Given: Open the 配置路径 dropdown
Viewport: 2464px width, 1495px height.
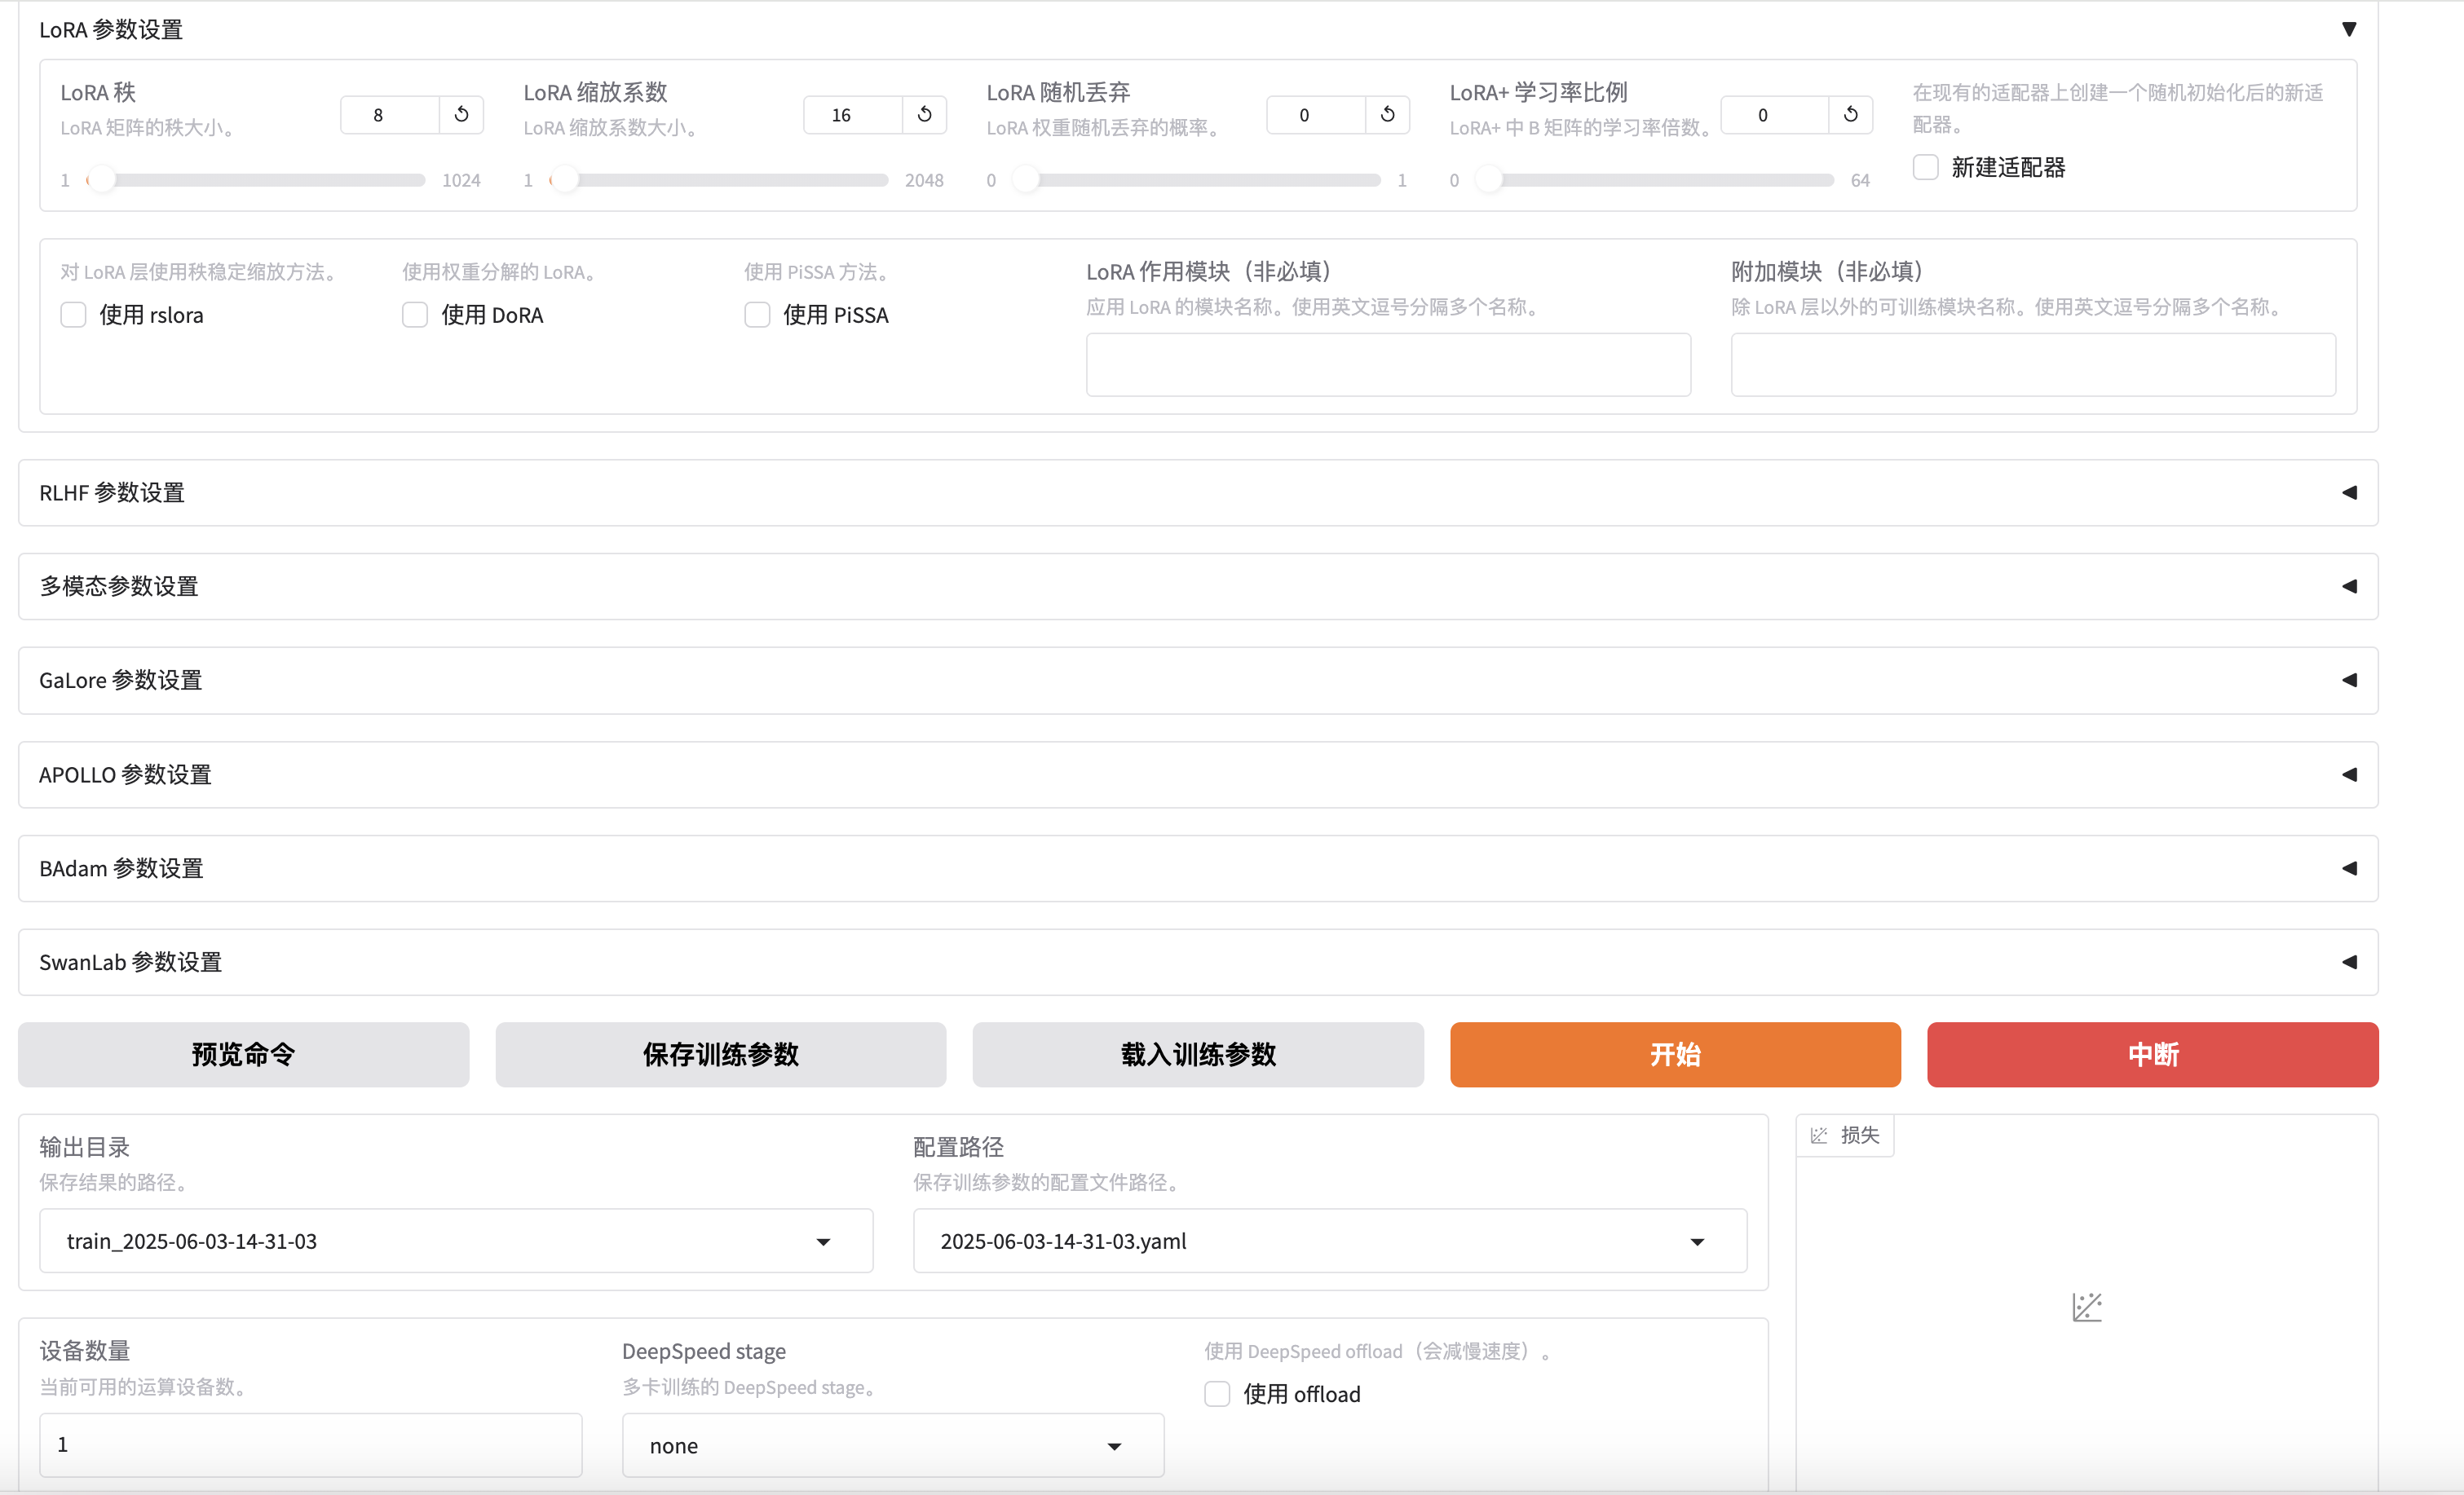Looking at the screenshot, I should (1330, 1241).
